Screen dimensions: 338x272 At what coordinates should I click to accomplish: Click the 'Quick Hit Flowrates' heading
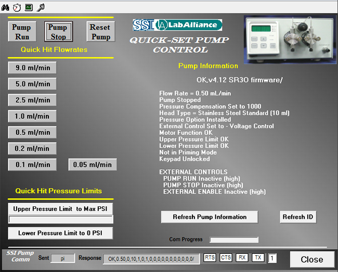(54, 50)
